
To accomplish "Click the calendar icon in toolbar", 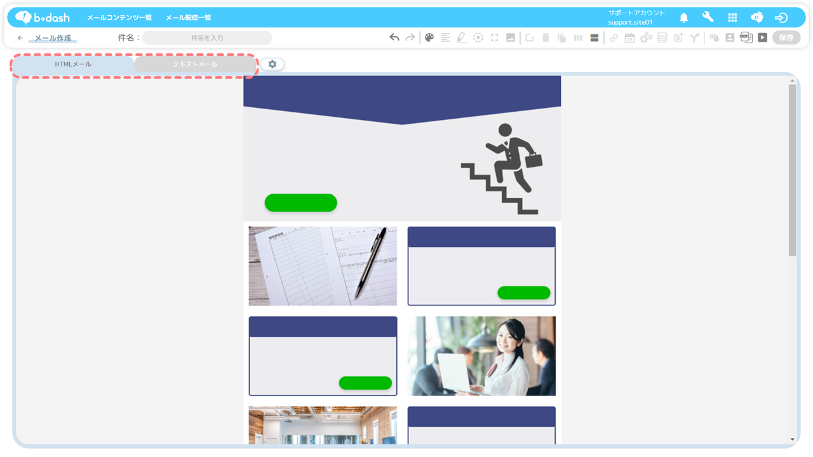I will tap(629, 37).
